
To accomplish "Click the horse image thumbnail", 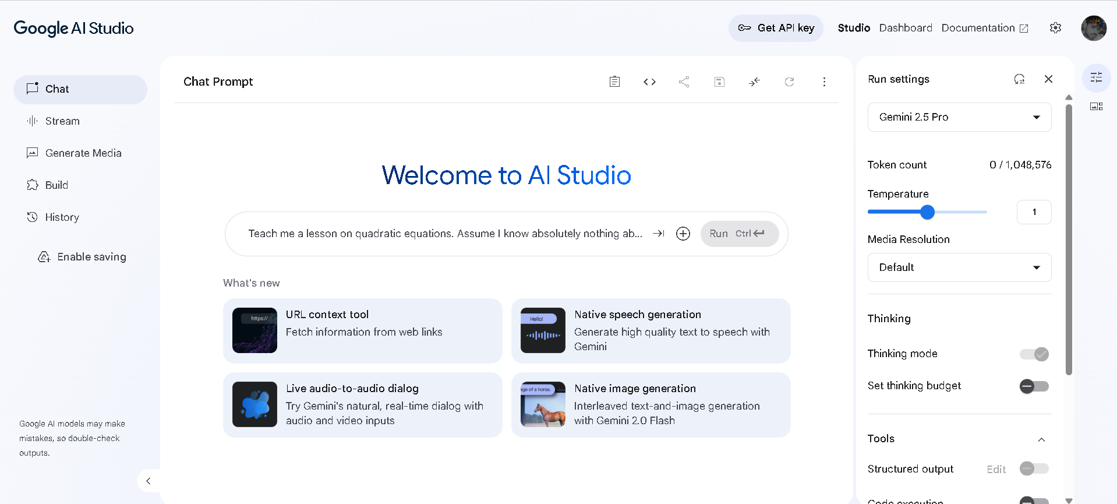I will tap(543, 404).
